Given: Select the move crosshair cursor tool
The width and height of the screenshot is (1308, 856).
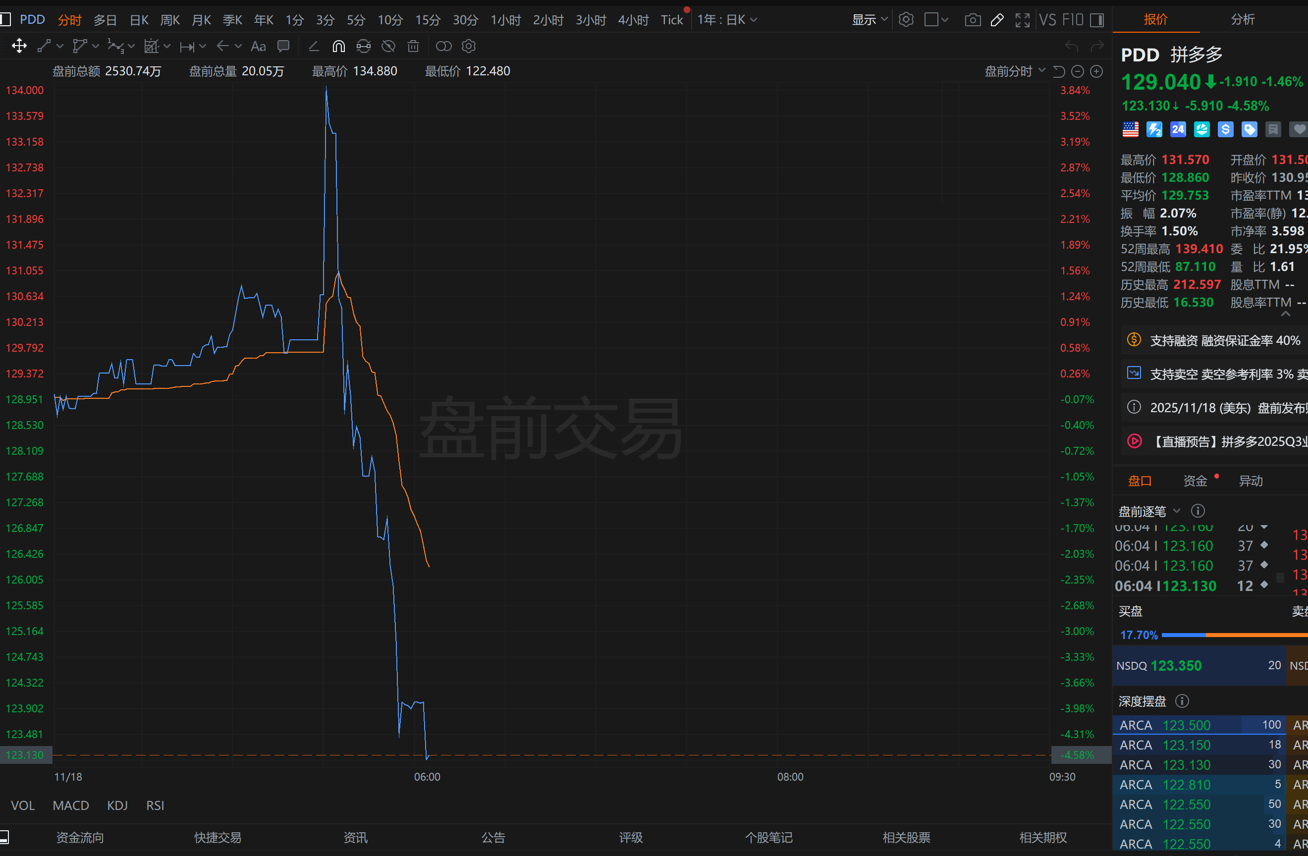Looking at the screenshot, I should (19, 47).
